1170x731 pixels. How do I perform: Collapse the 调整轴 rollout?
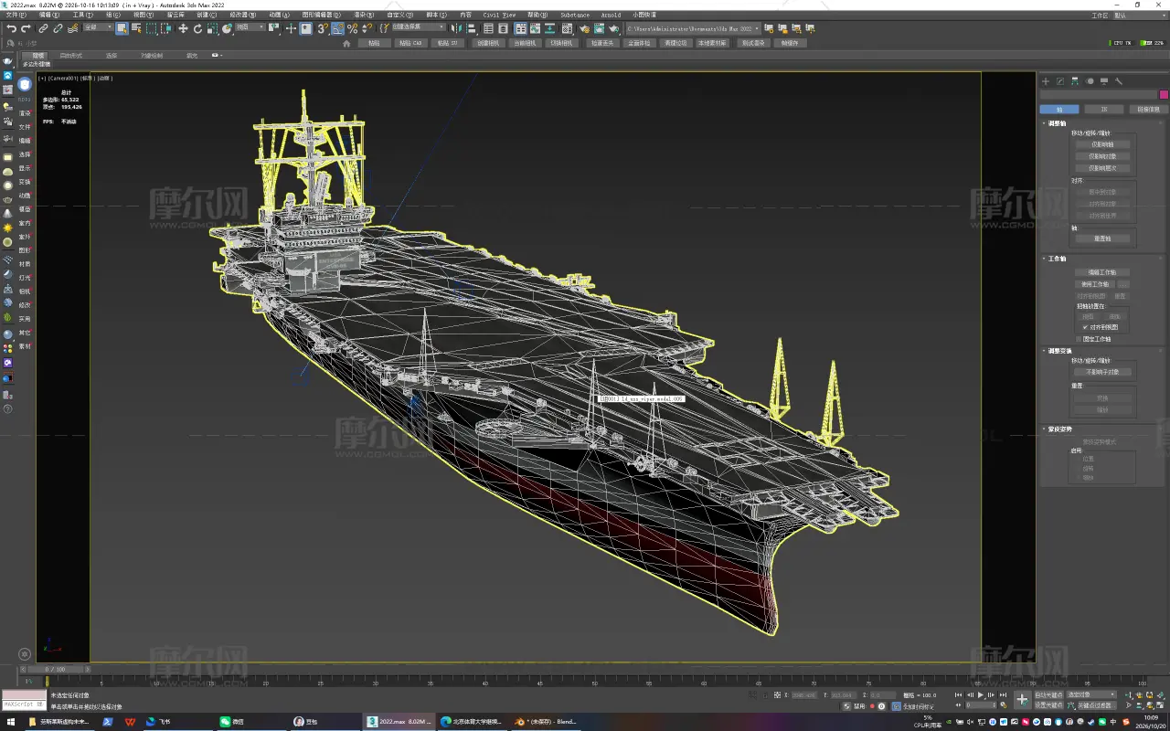[x=1058, y=123]
